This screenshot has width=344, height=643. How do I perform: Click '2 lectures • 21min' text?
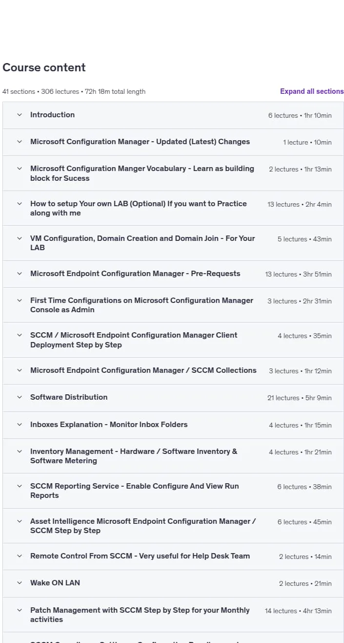(x=305, y=583)
